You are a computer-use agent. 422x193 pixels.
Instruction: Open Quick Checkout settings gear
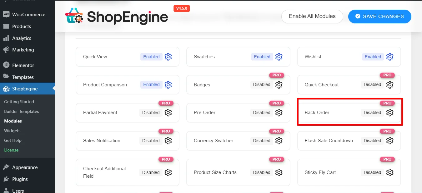(x=389, y=84)
